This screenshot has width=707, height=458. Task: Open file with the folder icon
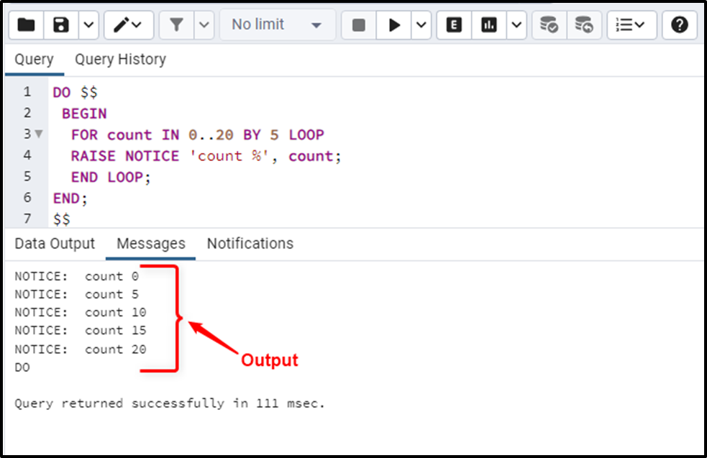[x=26, y=25]
